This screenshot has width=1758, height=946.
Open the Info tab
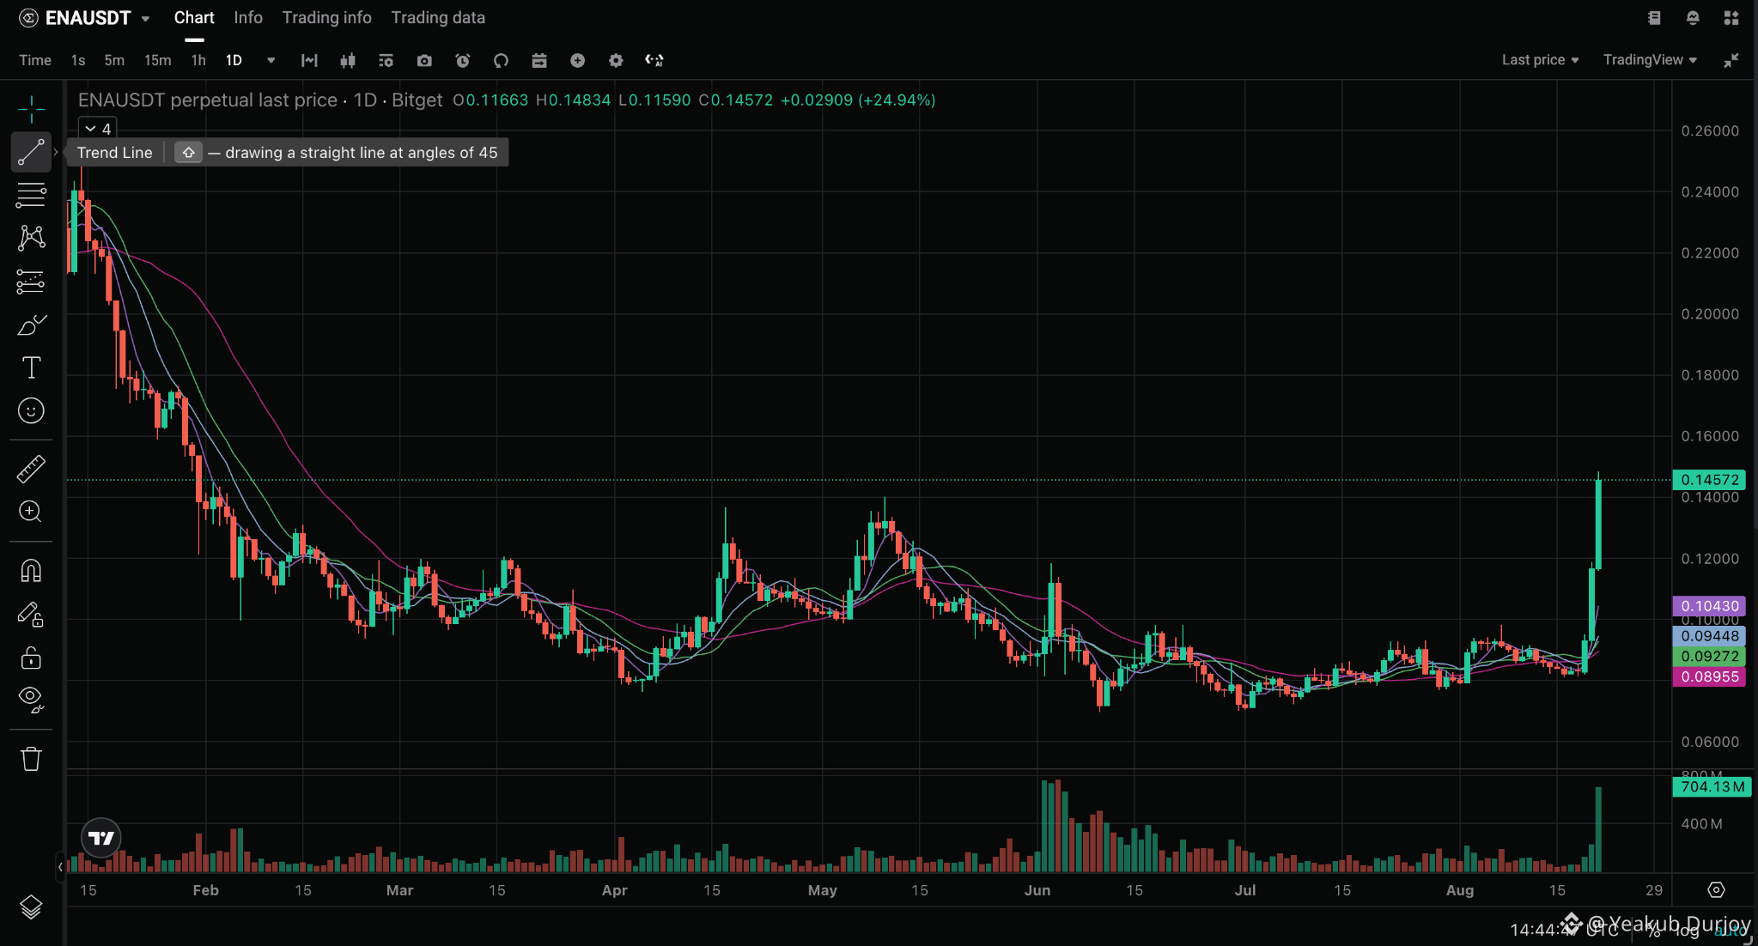(248, 18)
